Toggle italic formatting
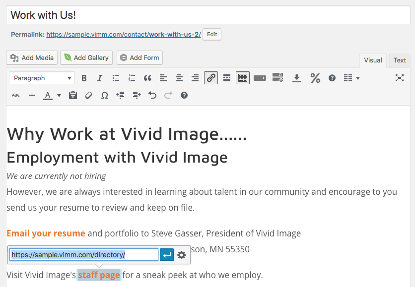Image resolution: width=415 pixels, height=287 pixels. pyautogui.click(x=99, y=78)
